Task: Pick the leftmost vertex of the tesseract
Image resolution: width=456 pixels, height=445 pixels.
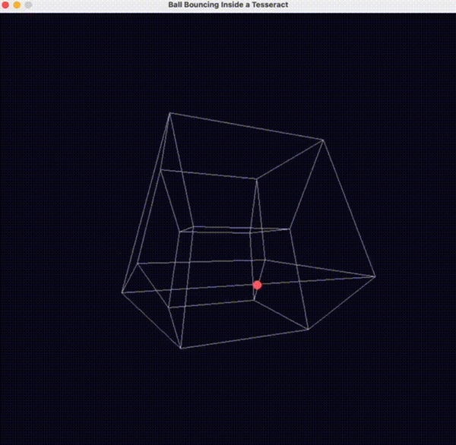Action: coord(122,292)
